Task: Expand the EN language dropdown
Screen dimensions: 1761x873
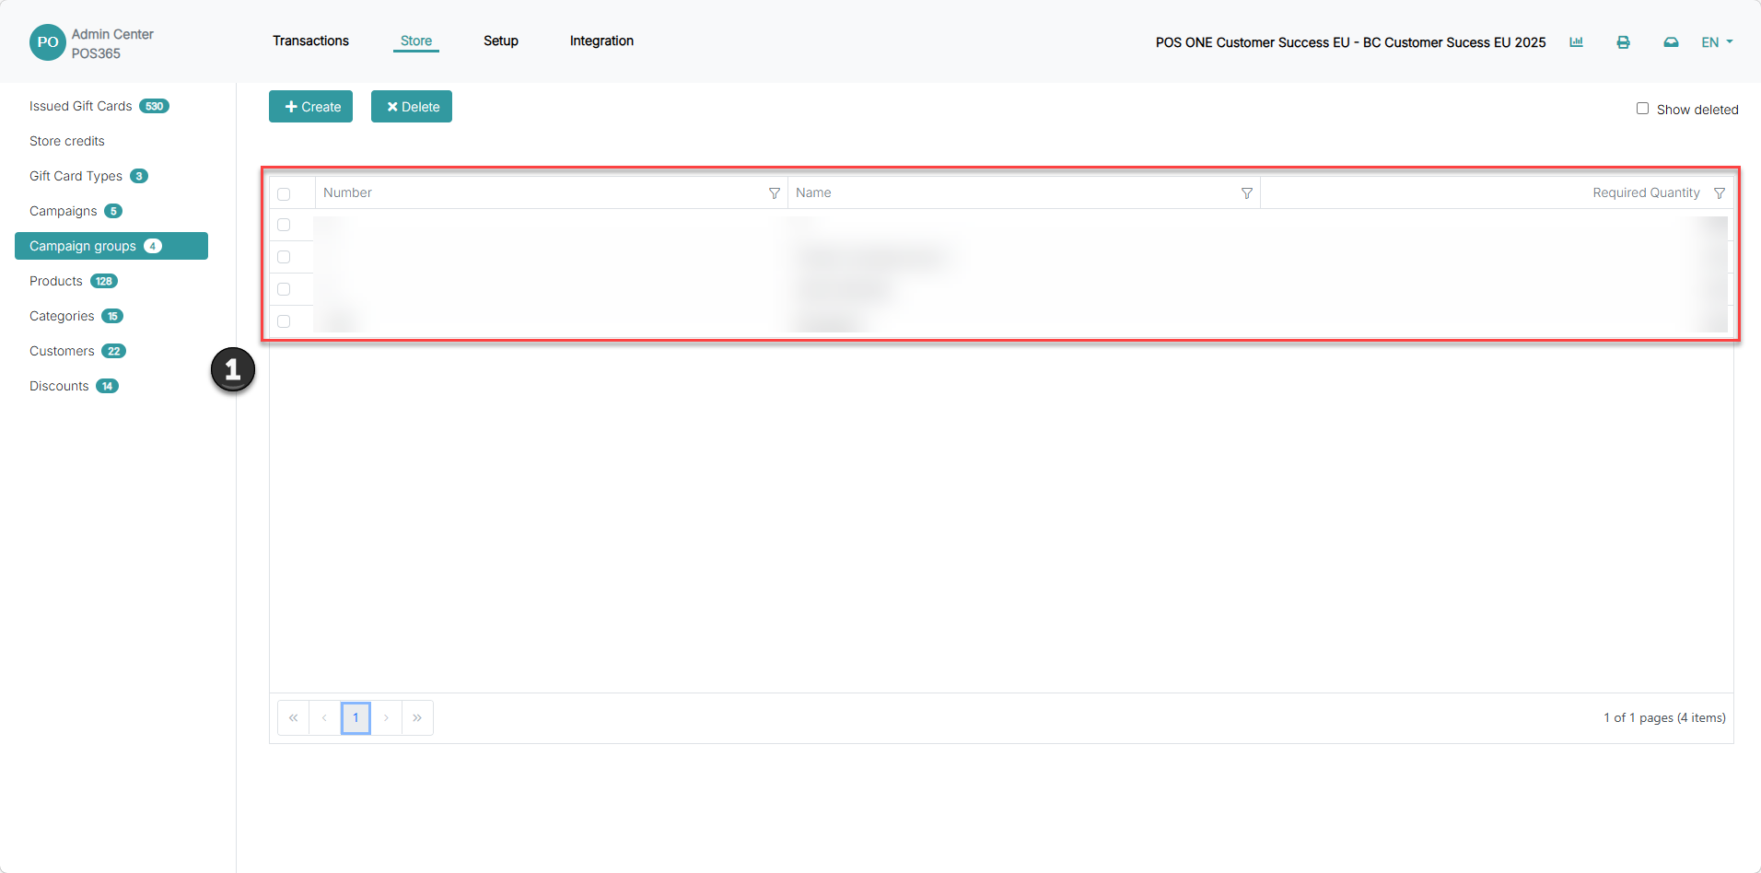Action: pyautogui.click(x=1717, y=42)
